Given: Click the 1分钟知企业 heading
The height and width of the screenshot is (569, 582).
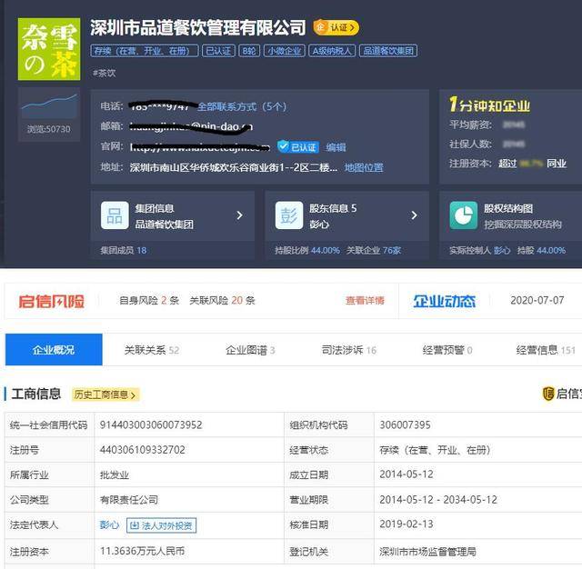Looking at the screenshot, I should (489, 105).
